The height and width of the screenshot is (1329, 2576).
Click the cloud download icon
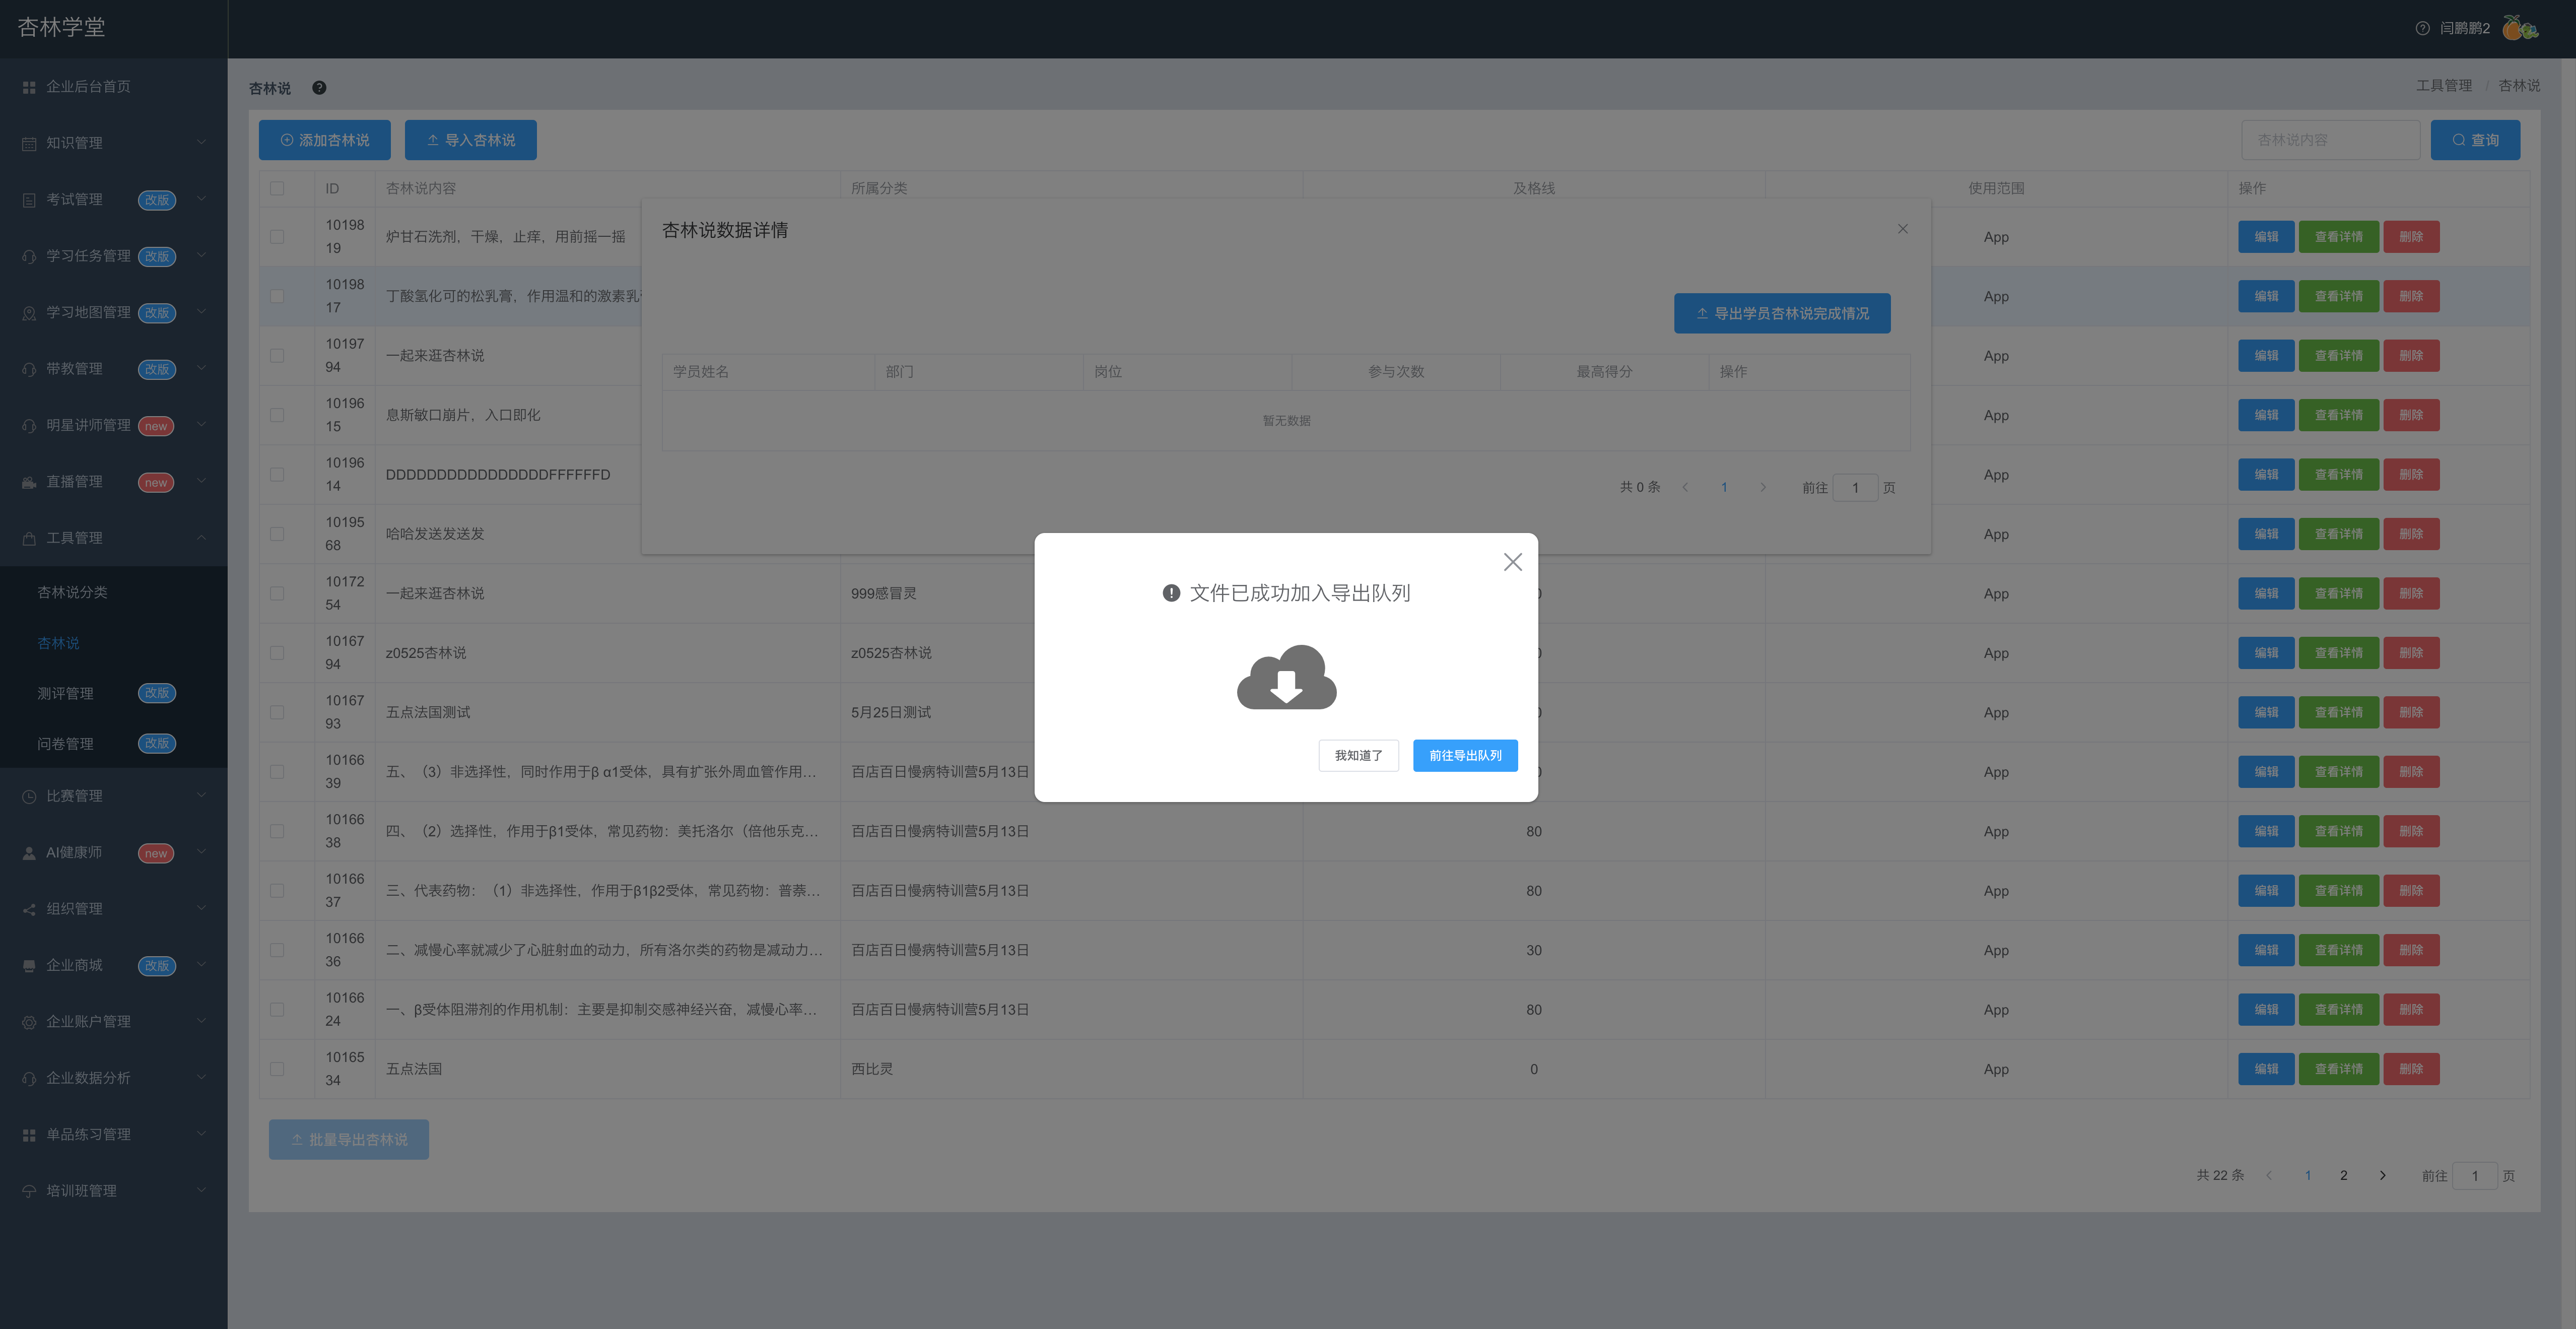click(x=1286, y=677)
